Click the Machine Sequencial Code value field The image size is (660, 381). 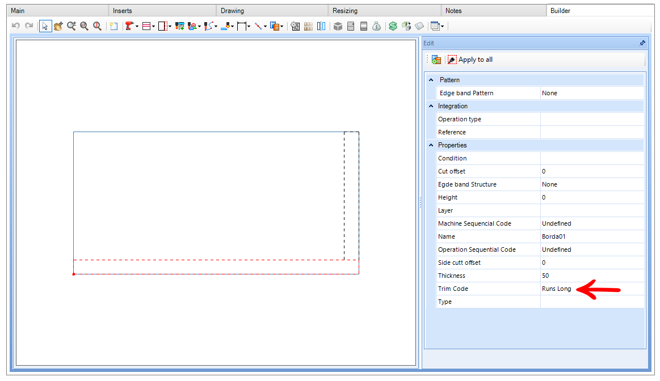click(x=592, y=223)
